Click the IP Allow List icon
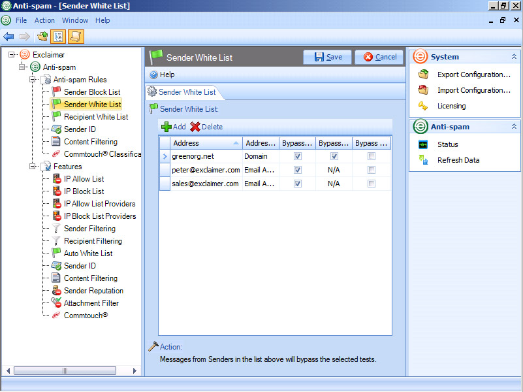This screenshot has height=392, width=523. tap(56, 179)
